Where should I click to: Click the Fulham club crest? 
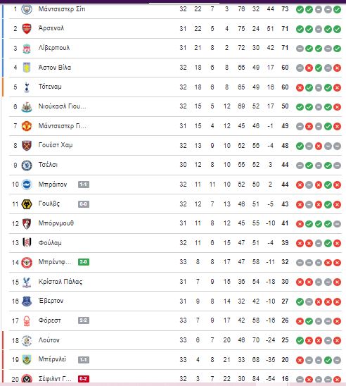point(27,243)
